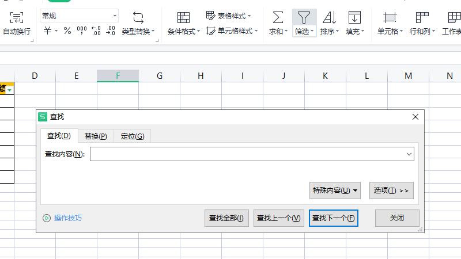Click the 排序 sort icon
Screen dimensions: 461x259
click(x=329, y=17)
